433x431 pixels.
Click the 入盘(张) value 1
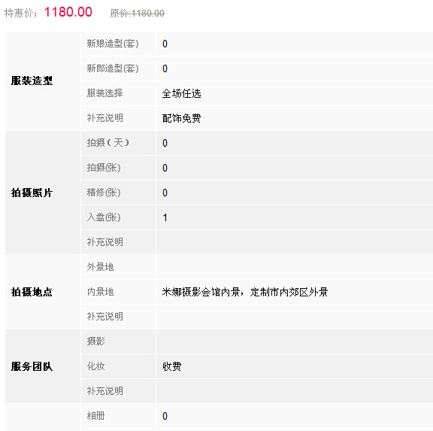(165, 217)
